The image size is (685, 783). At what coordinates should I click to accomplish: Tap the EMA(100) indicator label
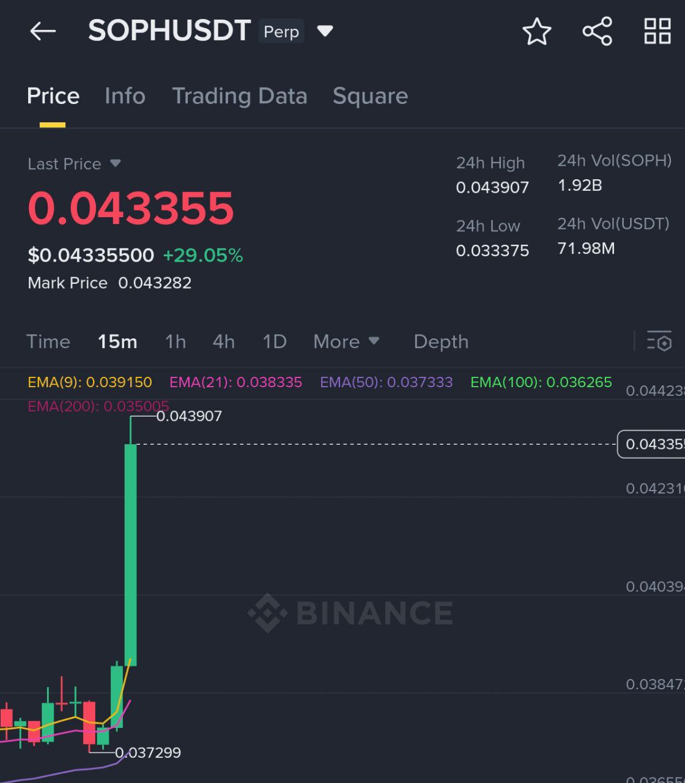coord(541,382)
